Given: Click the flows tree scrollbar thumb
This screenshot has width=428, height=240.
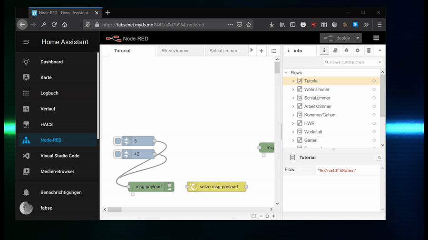Looking at the screenshot, I should coord(382,95).
